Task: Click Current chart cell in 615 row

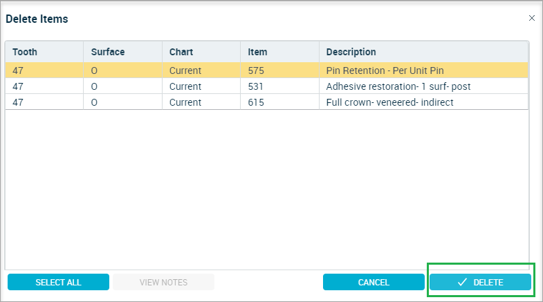Action: (x=201, y=102)
